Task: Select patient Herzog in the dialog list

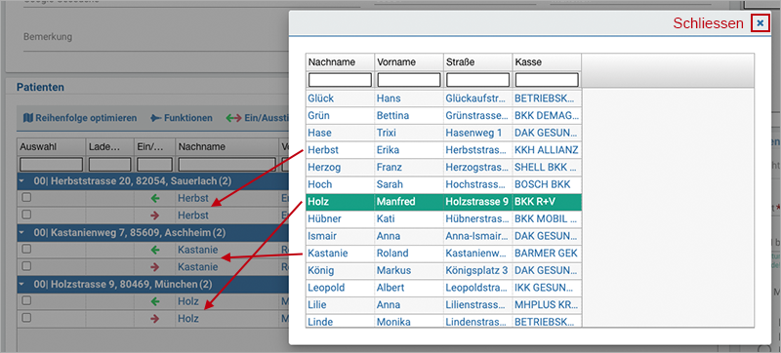Action: tap(443, 167)
